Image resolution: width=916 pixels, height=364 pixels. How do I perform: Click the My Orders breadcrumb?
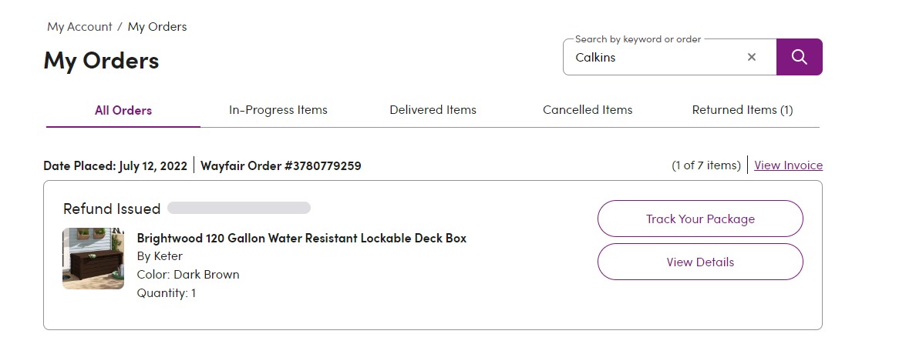click(x=157, y=27)
